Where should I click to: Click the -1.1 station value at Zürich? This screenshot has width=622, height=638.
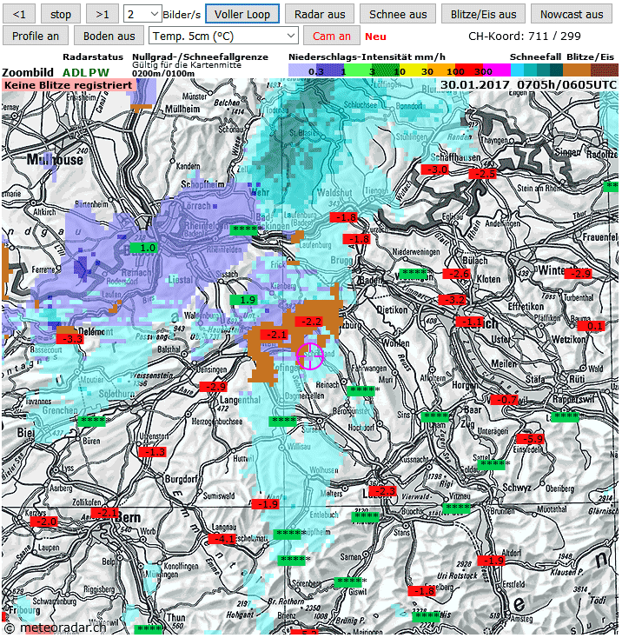click(x=469, y=322)
